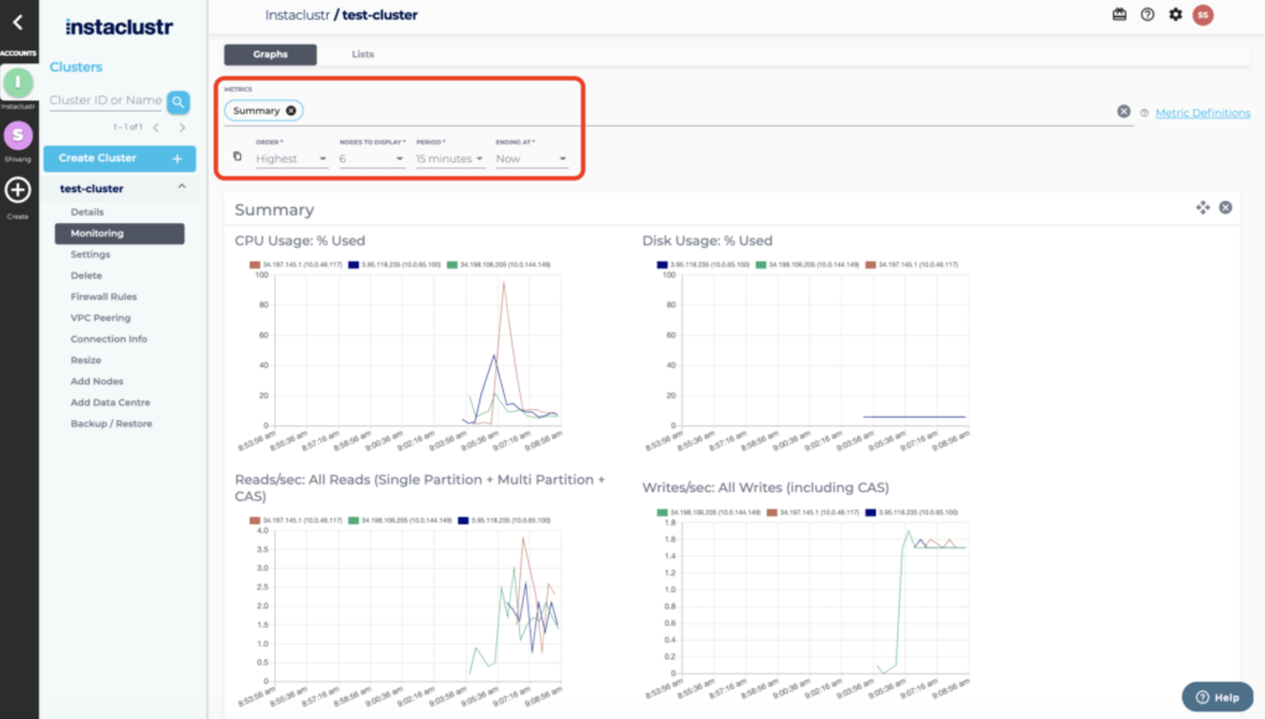Open the VPC Peering menu item
Image resolution: width=1265 pixels, height=719 pixels.
click(x=100, y=318)
